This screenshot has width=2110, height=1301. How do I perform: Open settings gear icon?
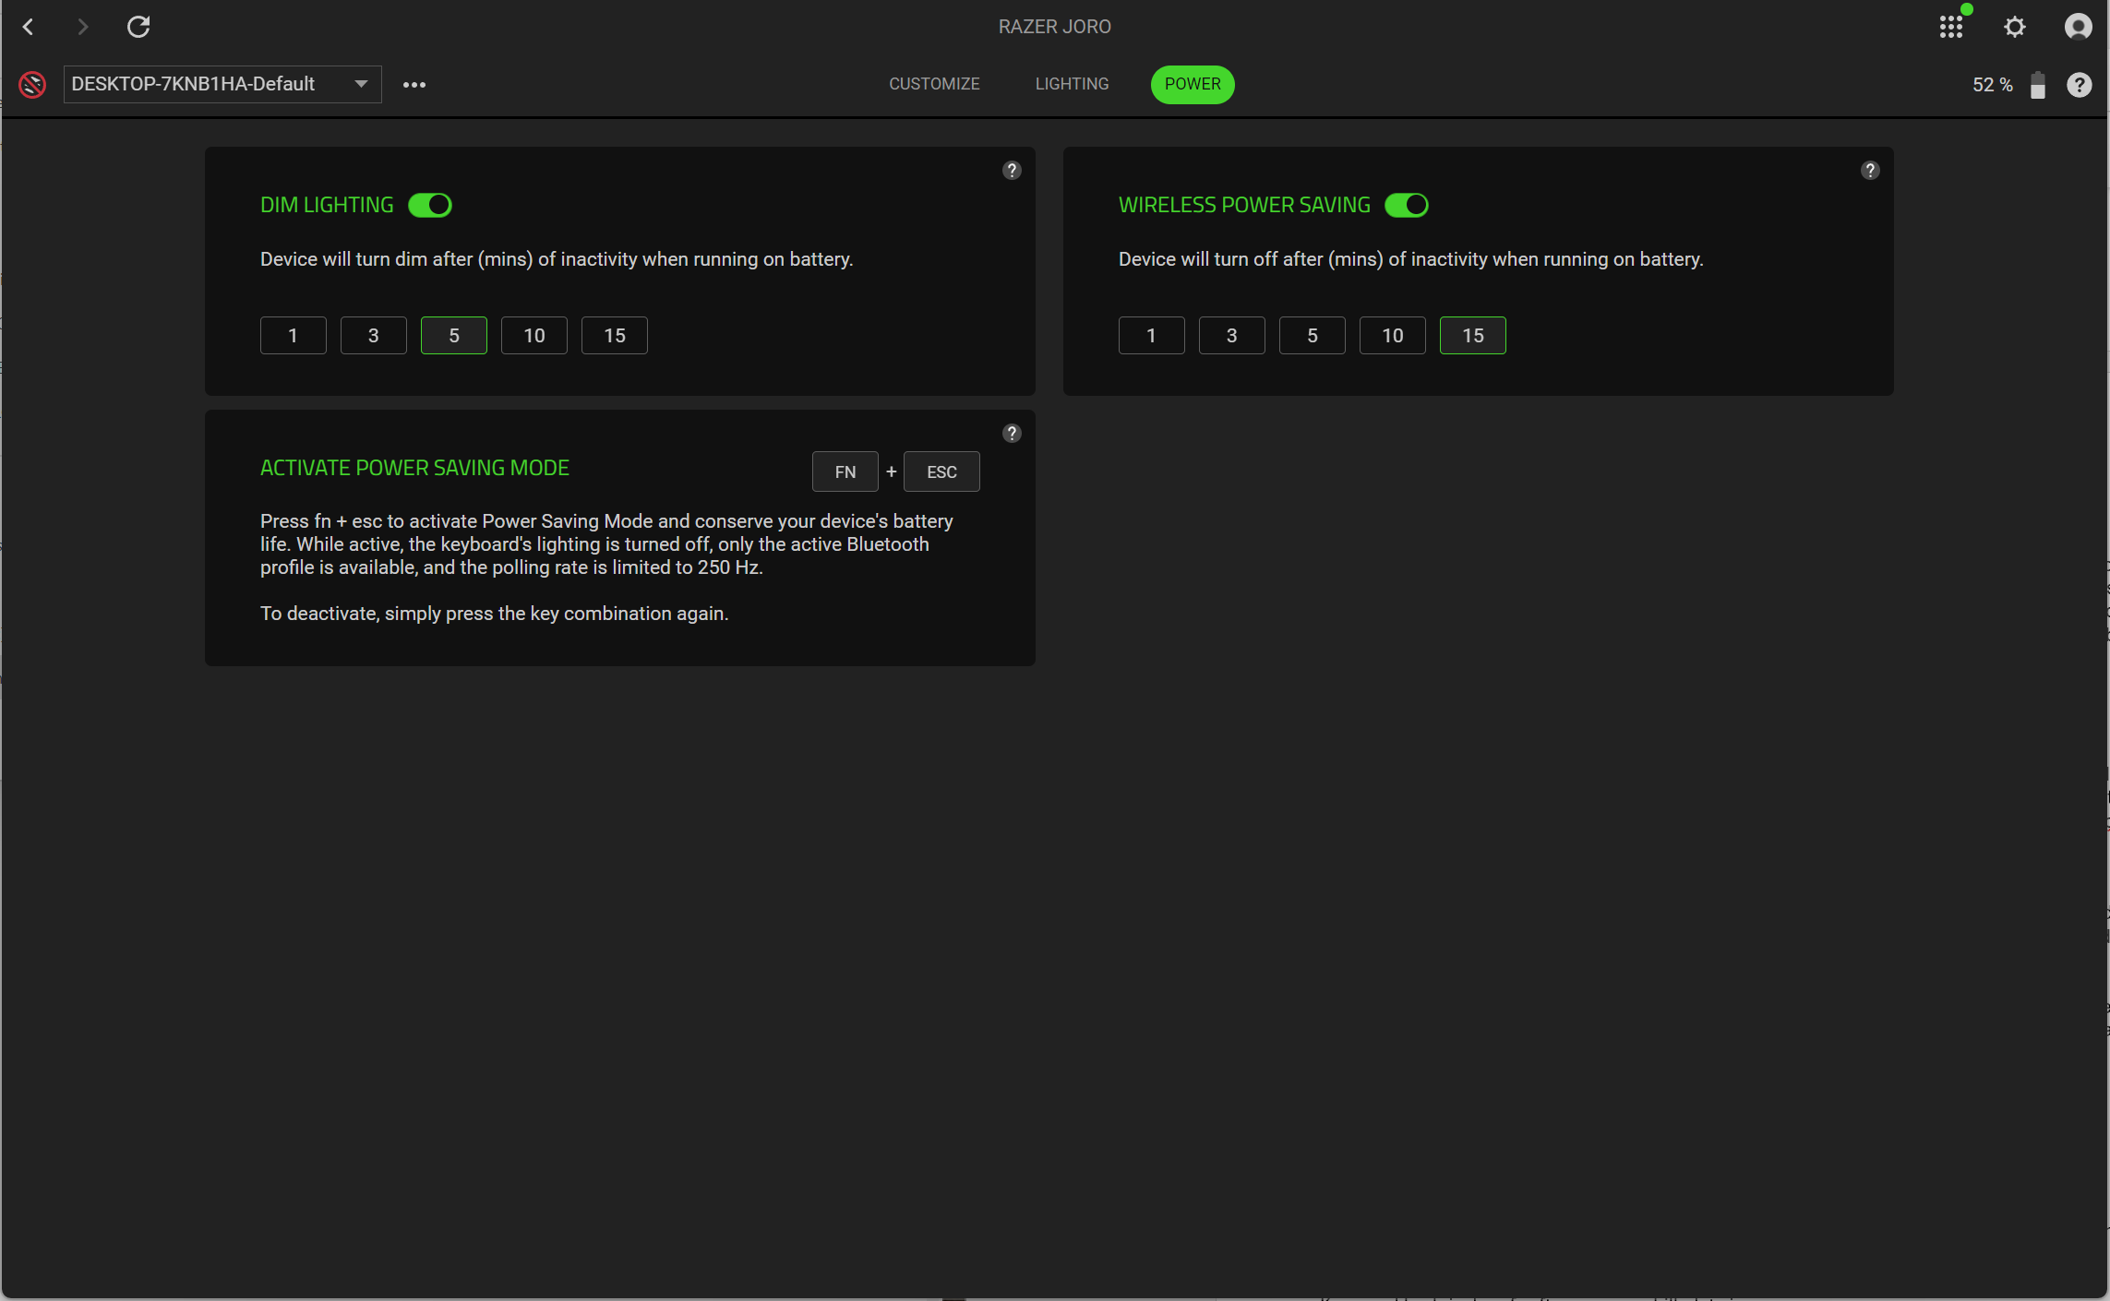tap(2015, 27)
